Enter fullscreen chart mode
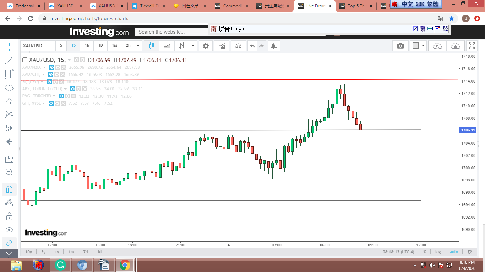Image resolution: width=485 pixels, height=272 pixels. click(x=472, y=46)
